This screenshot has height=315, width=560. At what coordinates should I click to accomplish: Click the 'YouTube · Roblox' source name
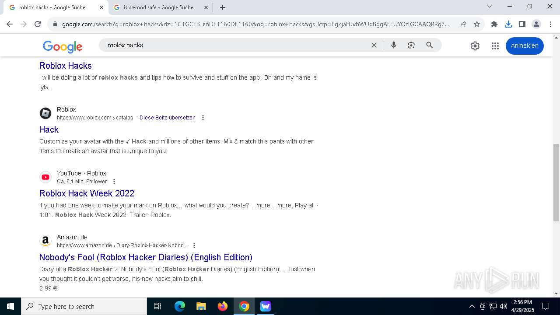[81, 173]
